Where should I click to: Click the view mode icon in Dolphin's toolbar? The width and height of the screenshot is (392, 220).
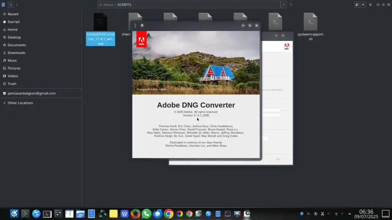[x=357, y=5]
